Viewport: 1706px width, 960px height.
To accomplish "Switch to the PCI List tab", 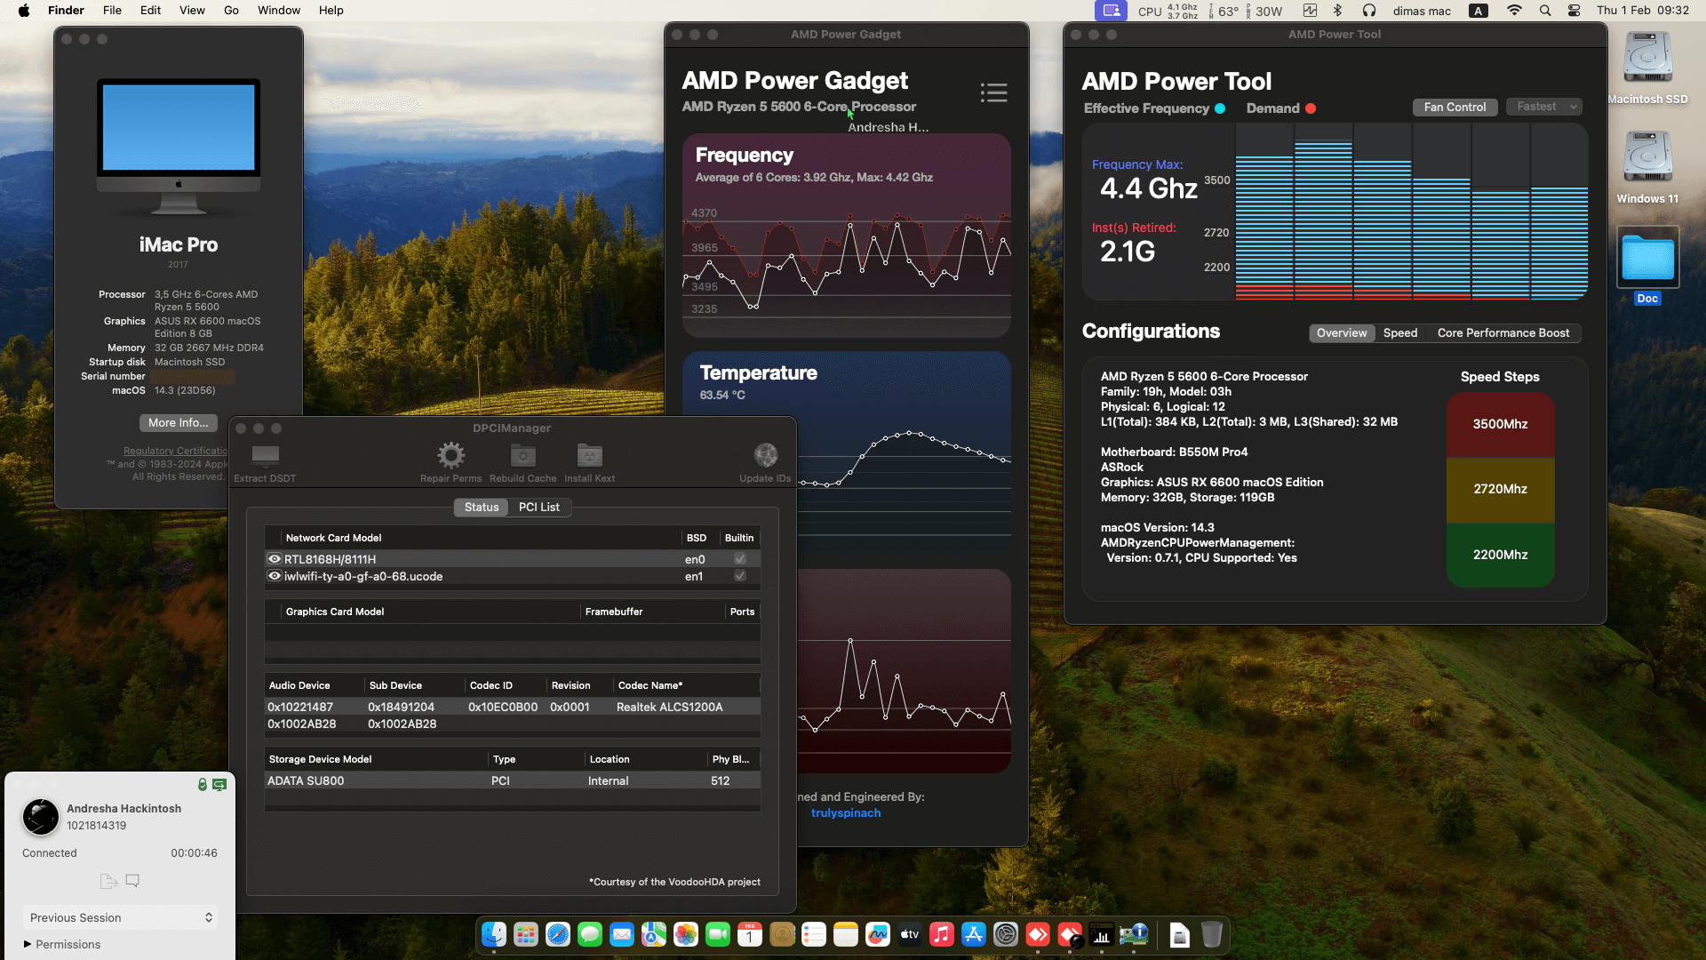I will click(x=539, y=507).
